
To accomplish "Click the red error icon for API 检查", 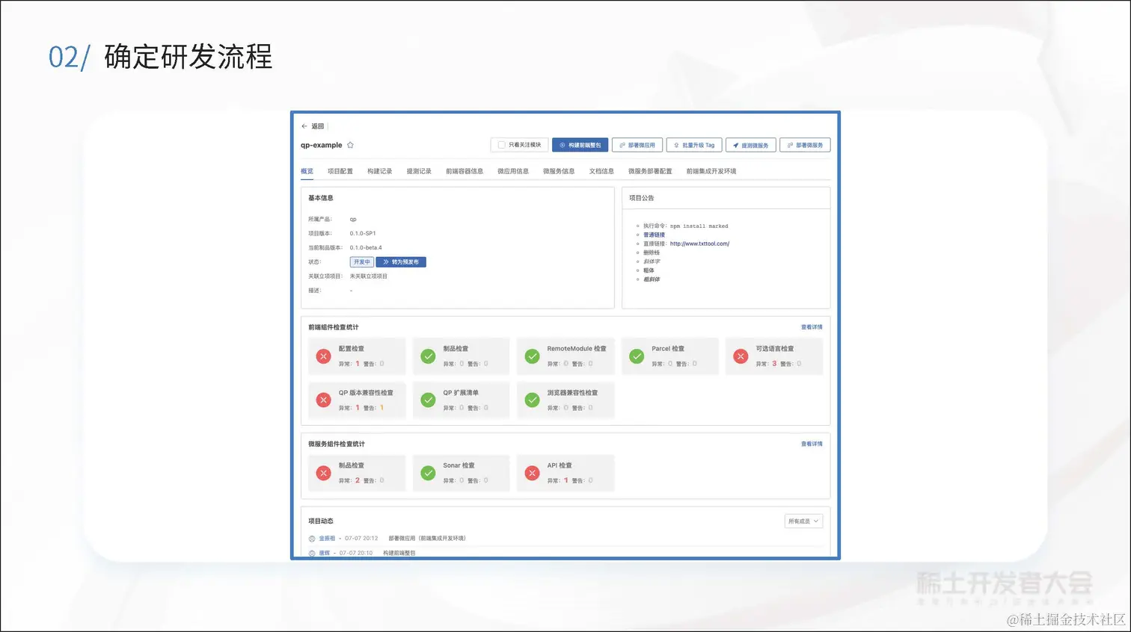I will (x=532, y=473).
